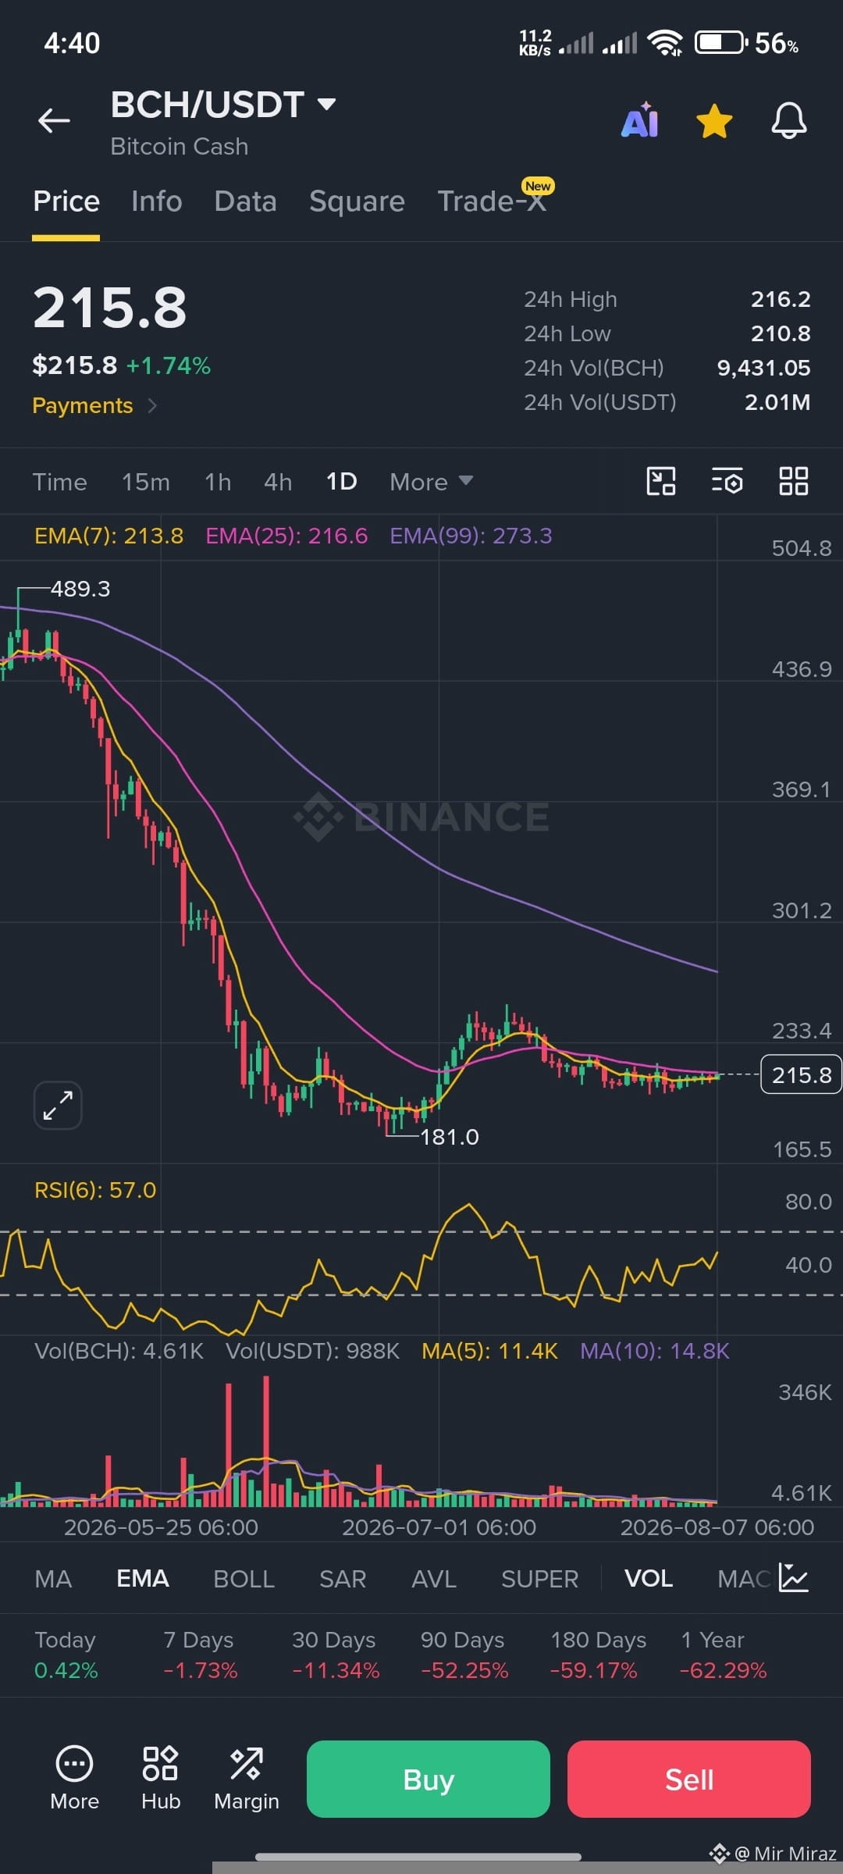The width and height of the screenshot is (843, 1874).
Task: Toggle the VOL indicator
Action: (x=649, y=1579)
